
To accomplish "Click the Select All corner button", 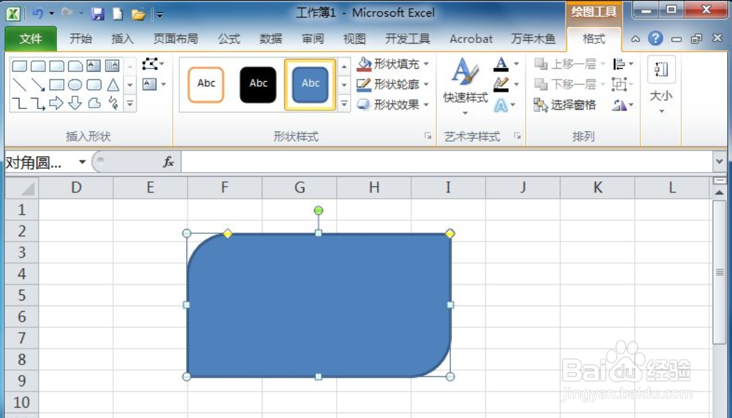I will click(x=22, y=187).
